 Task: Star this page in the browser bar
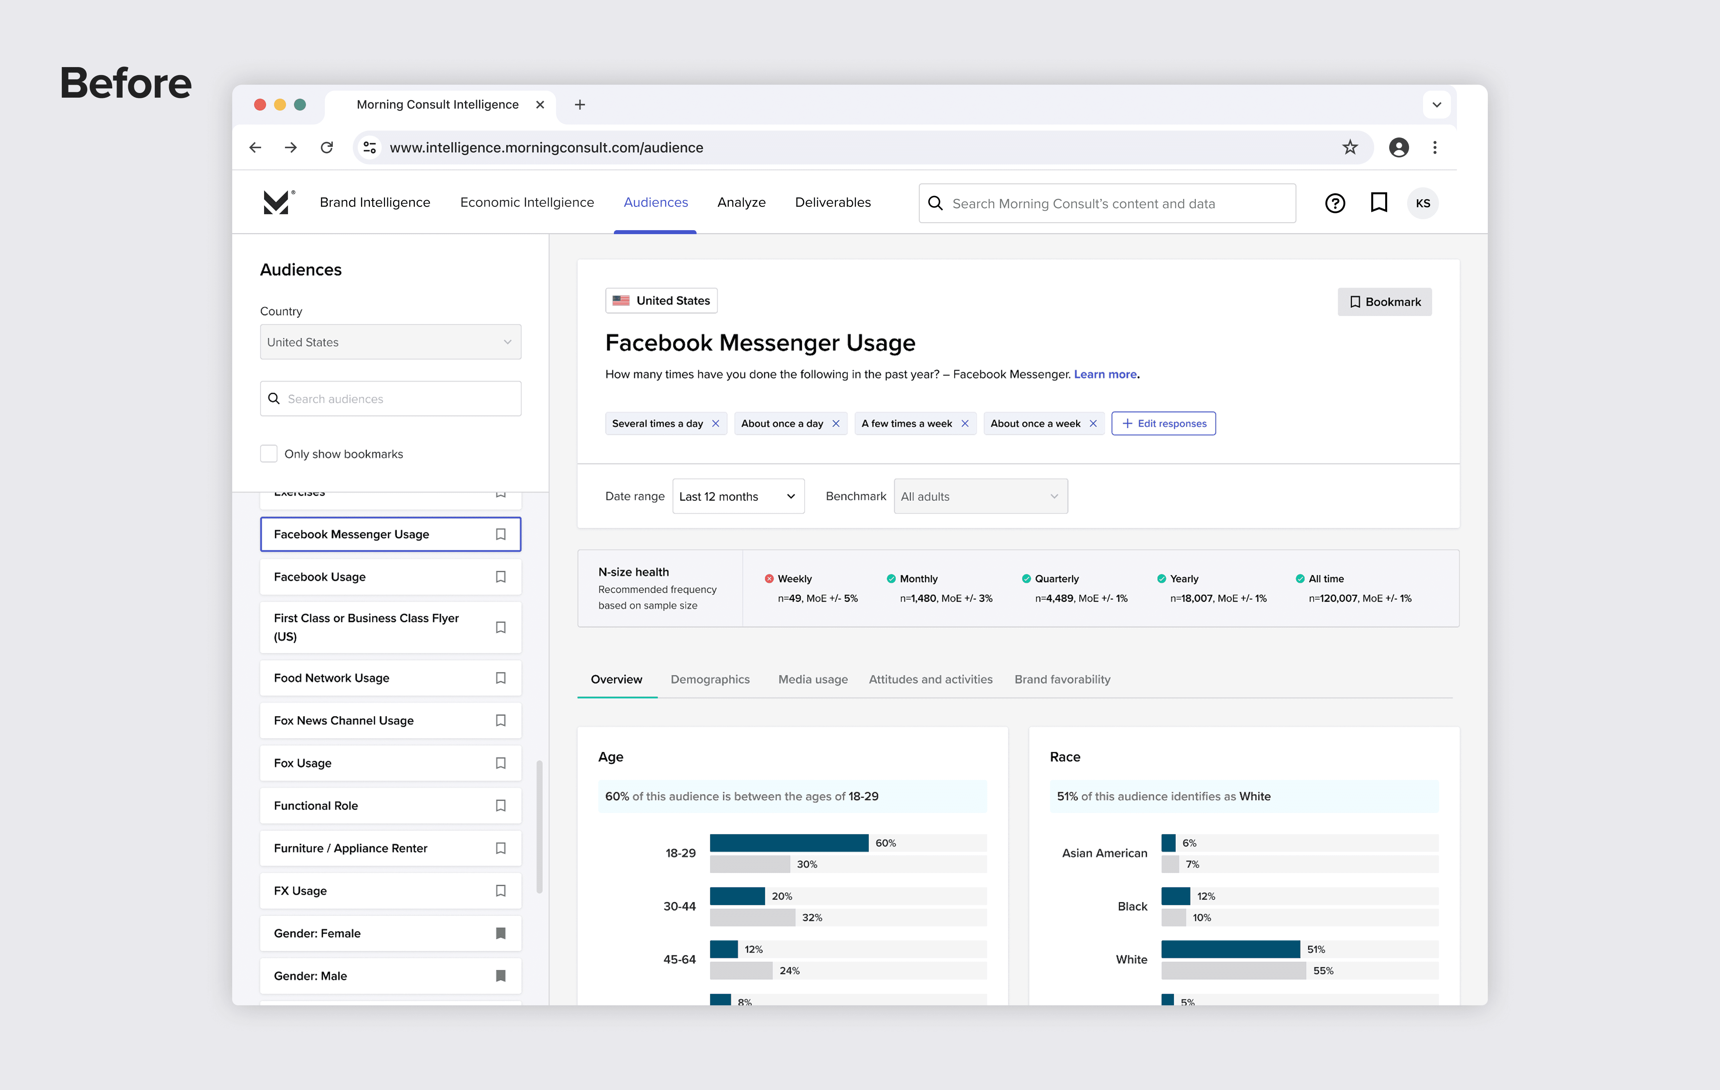[x=1349, y=147]
